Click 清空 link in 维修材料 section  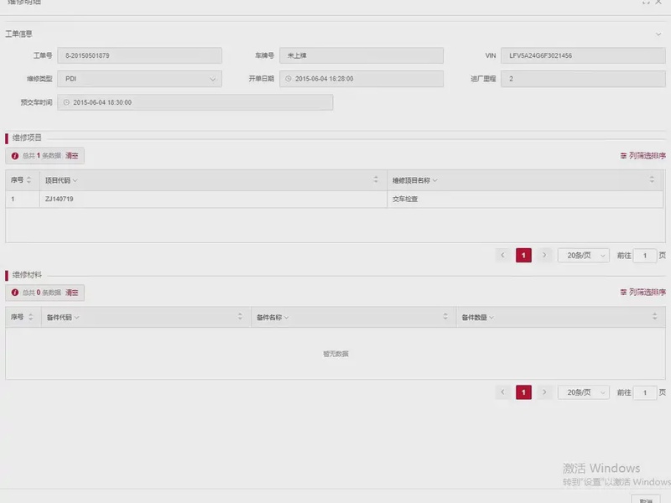[72, 293]
